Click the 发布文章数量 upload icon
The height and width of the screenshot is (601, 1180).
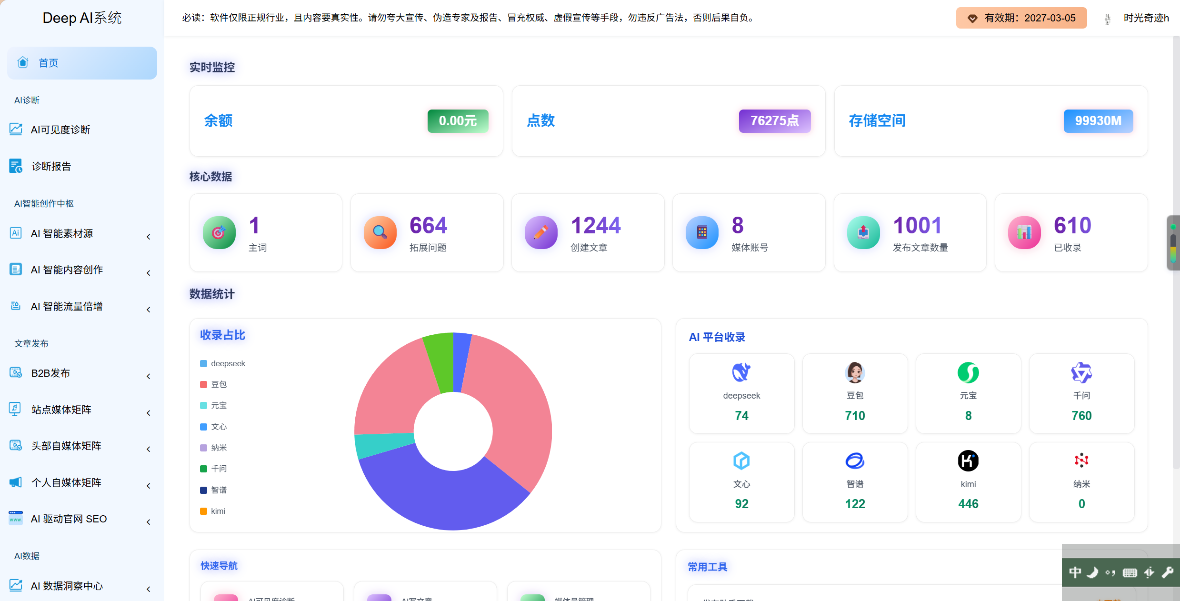pyautogui.click(x=863, y=232)
